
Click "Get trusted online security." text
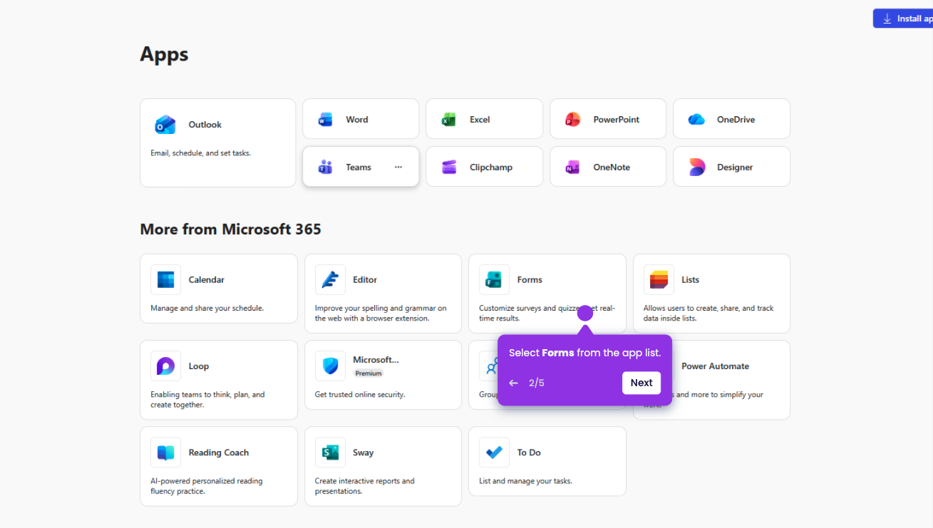(x=360, y=395)
